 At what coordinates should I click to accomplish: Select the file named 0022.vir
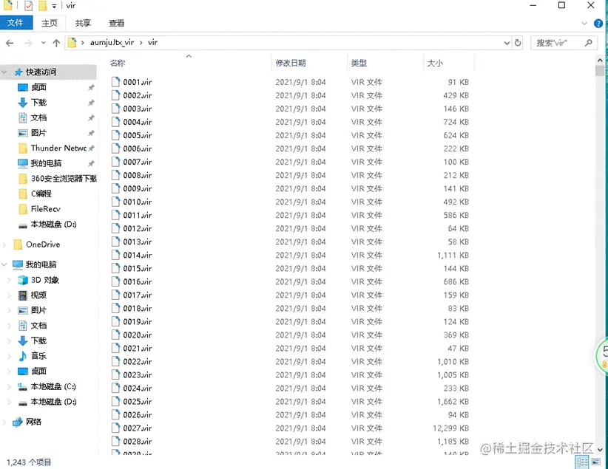(x=138, y=362)
